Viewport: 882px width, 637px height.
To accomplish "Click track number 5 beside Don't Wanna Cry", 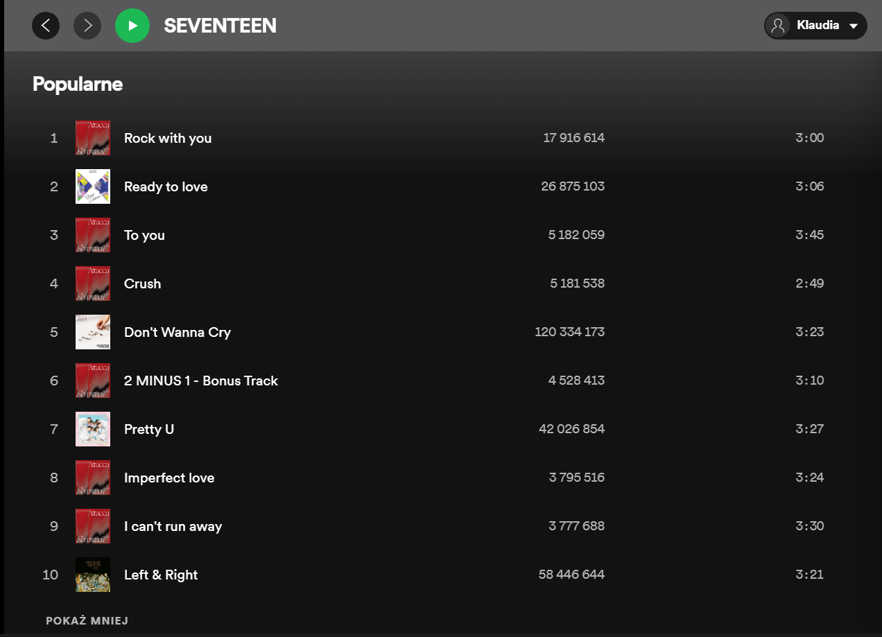I will tap(54, 332).
